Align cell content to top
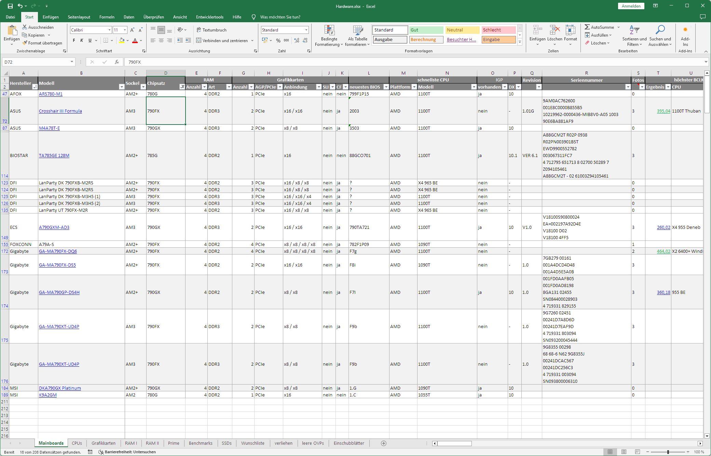The width and height of the screenshot is (711, 456). [x=153, y=30]
